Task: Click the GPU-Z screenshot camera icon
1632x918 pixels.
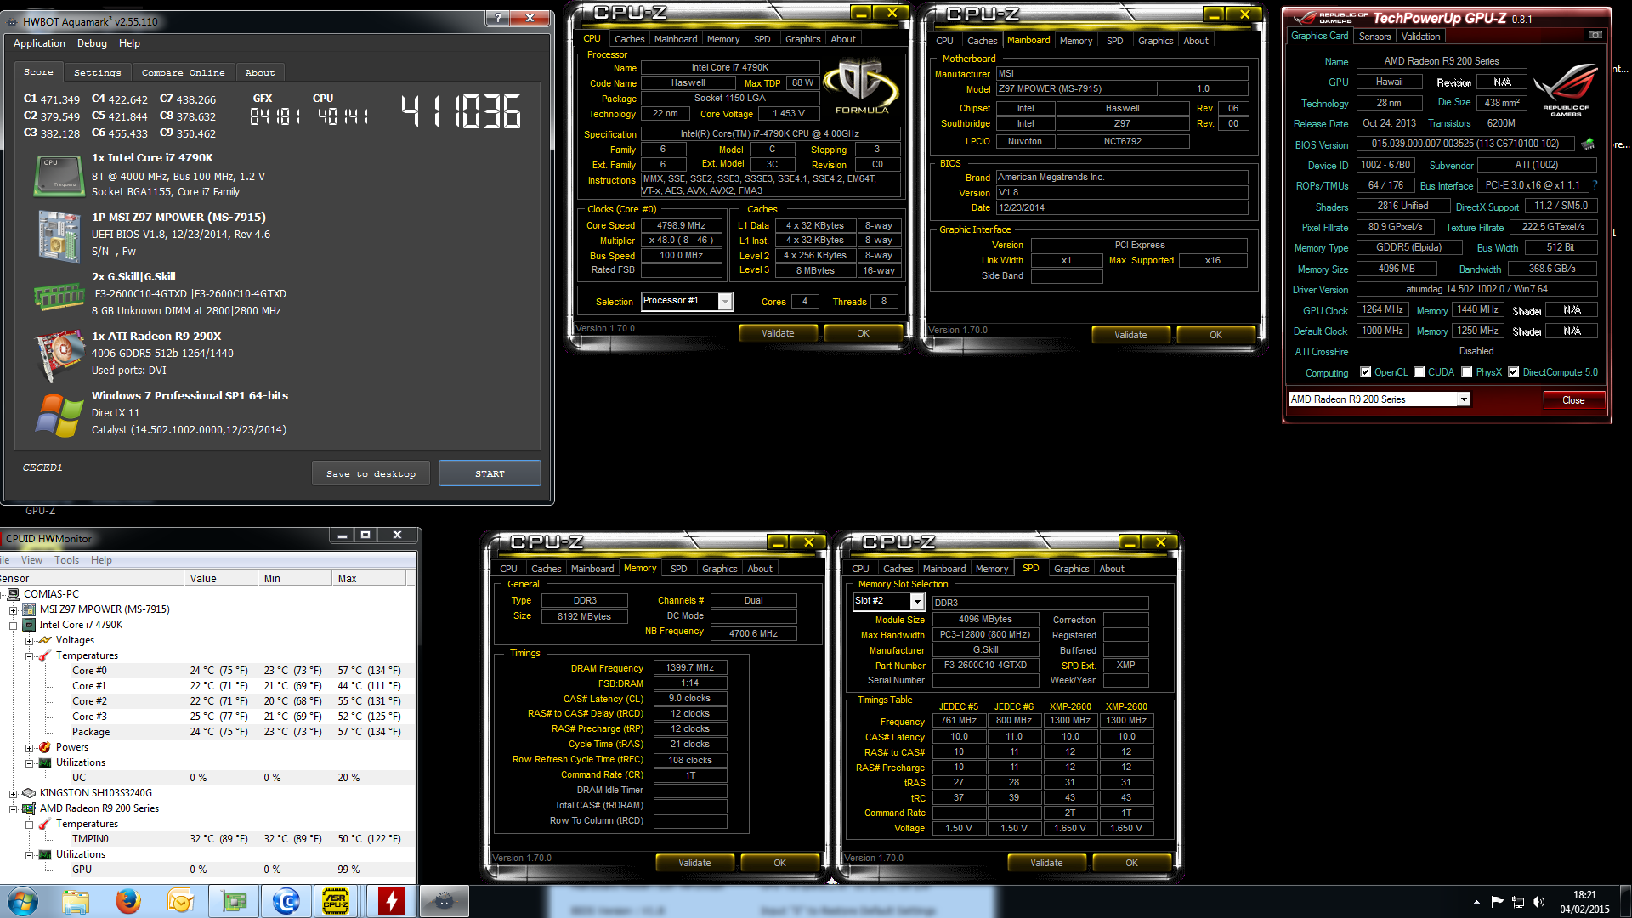Action: (1595, 35)
